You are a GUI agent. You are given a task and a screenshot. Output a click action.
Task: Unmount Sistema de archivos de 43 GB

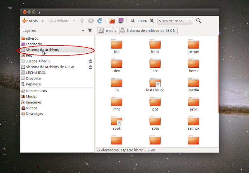point(90,67)
